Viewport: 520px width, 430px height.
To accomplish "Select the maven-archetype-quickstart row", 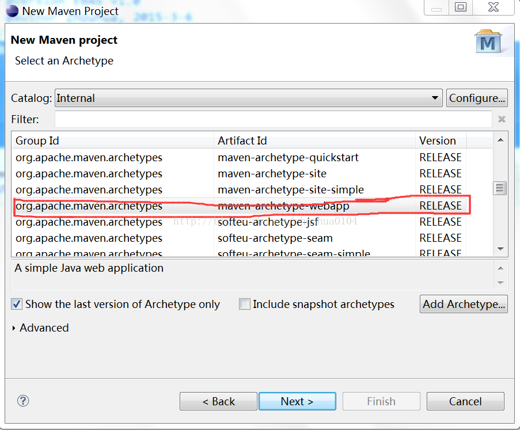I will point(252,157).
